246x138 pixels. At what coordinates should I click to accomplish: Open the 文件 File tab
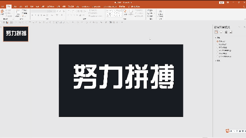point(2,7)
